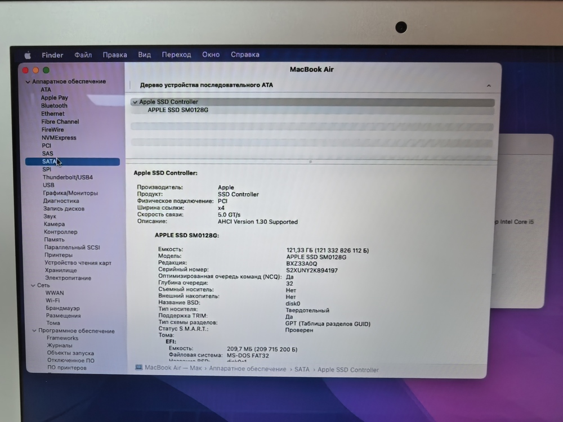Viewport: 563px width, 422px height.
Task: Select the highlighted SATA item
Action: [x=73, y=161]
